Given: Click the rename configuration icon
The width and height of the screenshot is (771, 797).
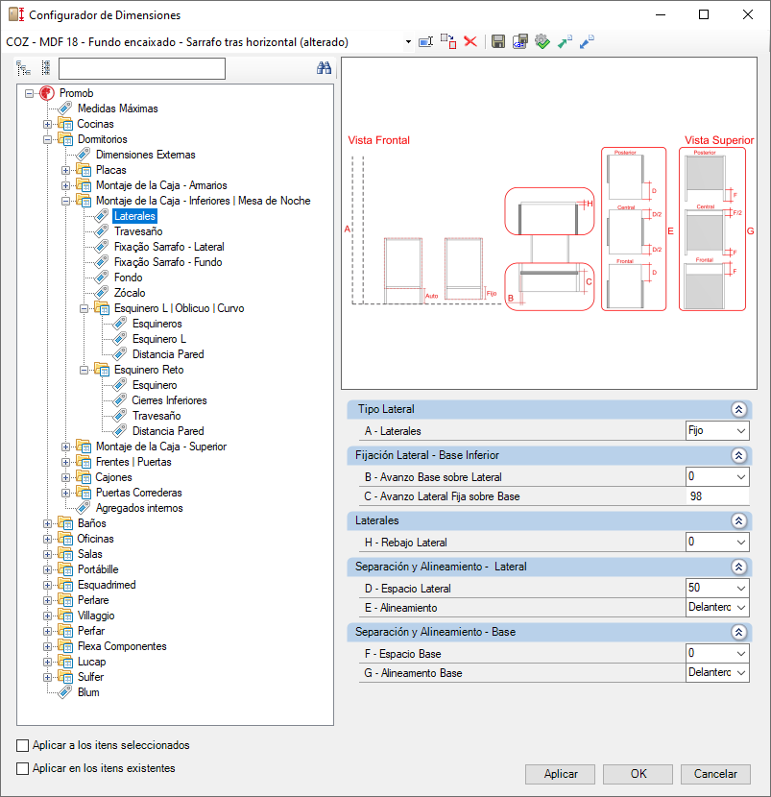Looking at the screenshot, I should 425,41.
